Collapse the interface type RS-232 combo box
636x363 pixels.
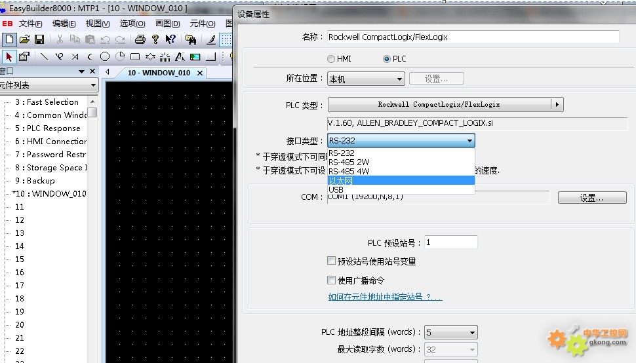[401, 141]
